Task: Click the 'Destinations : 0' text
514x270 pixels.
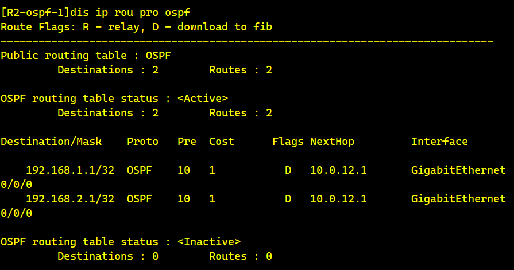Action: 108,256
